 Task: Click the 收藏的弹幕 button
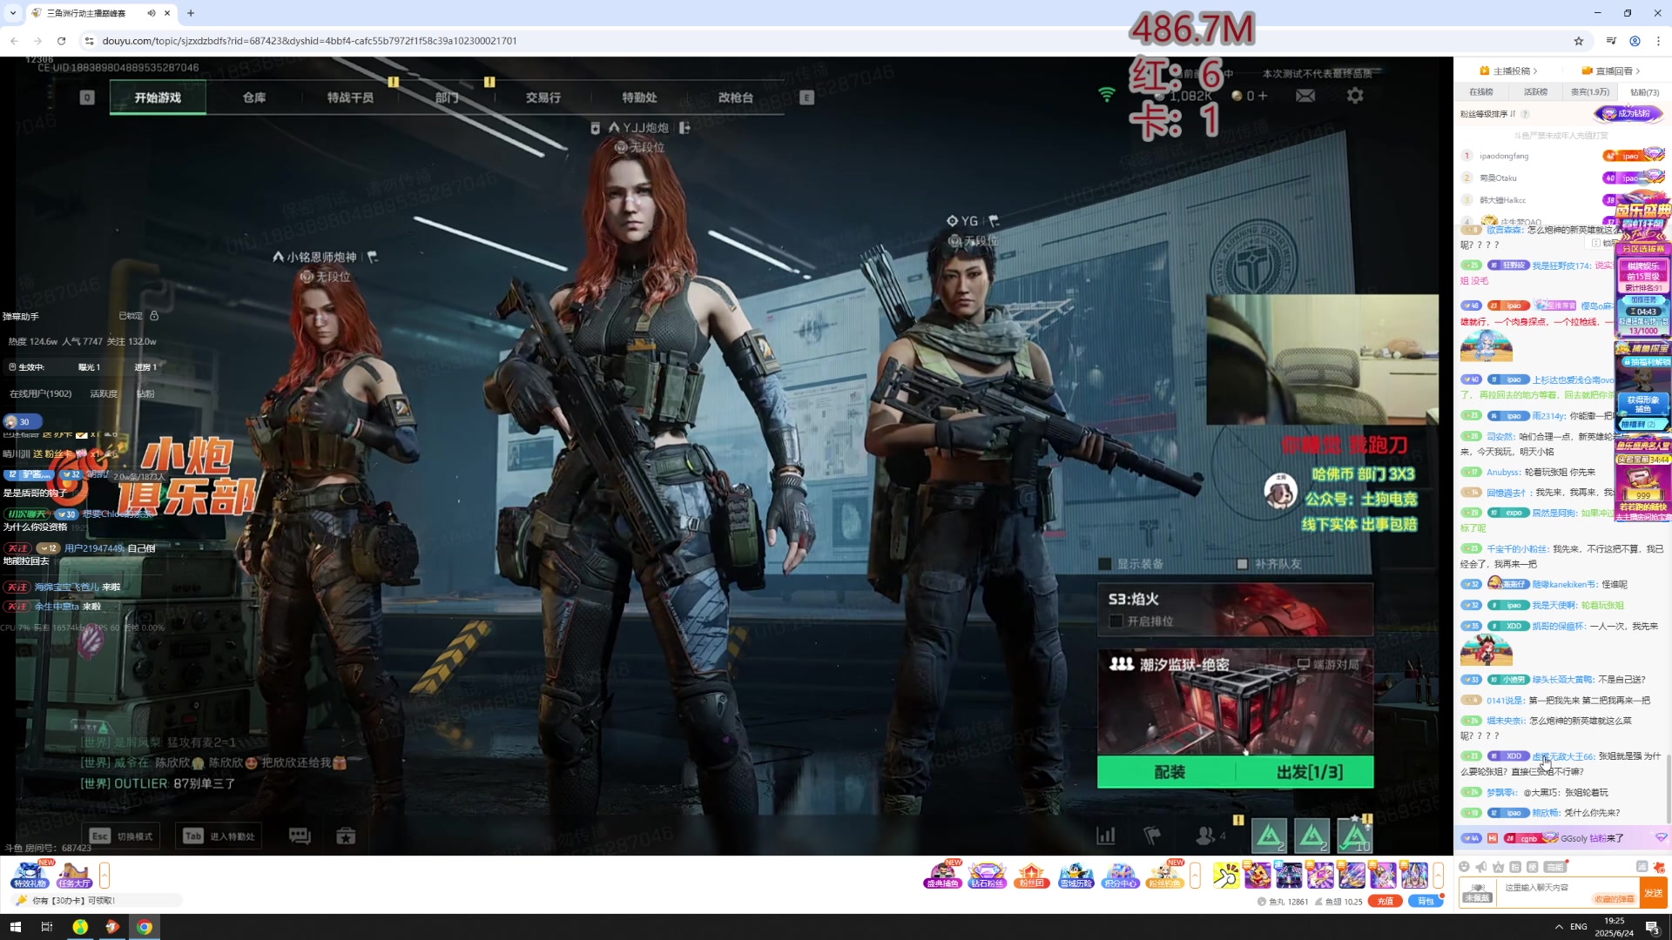[x=1614, y=899]
